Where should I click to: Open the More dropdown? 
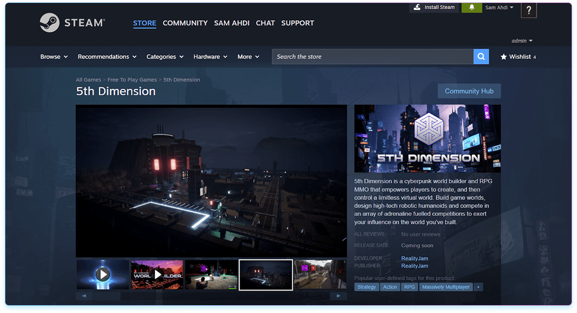tap(248, 57)
